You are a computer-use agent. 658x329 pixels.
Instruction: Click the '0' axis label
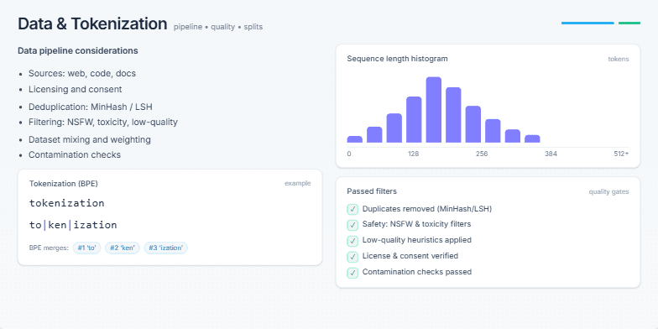349,154
